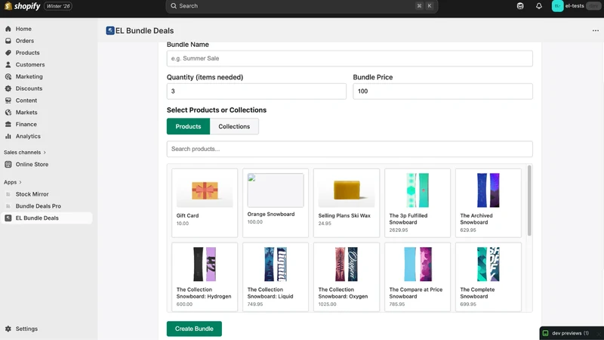Select The Collection Snowboard: Oxygen

[x=347, y=277]
